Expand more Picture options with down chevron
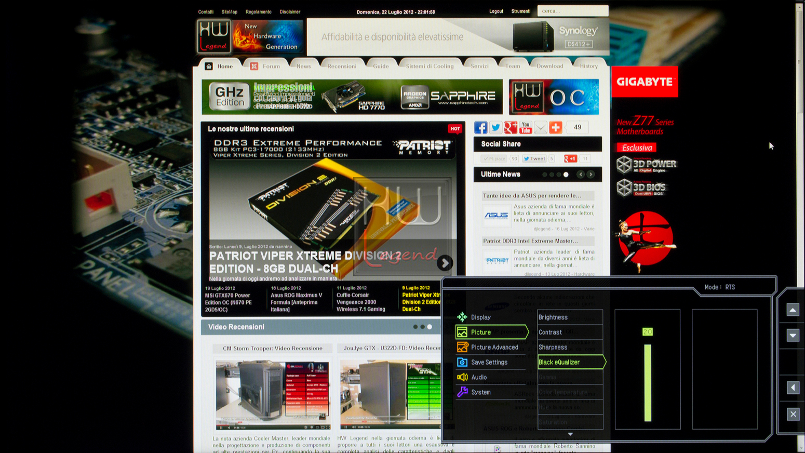This screenshot has height=453, width=805. click(x=570, y=434)
